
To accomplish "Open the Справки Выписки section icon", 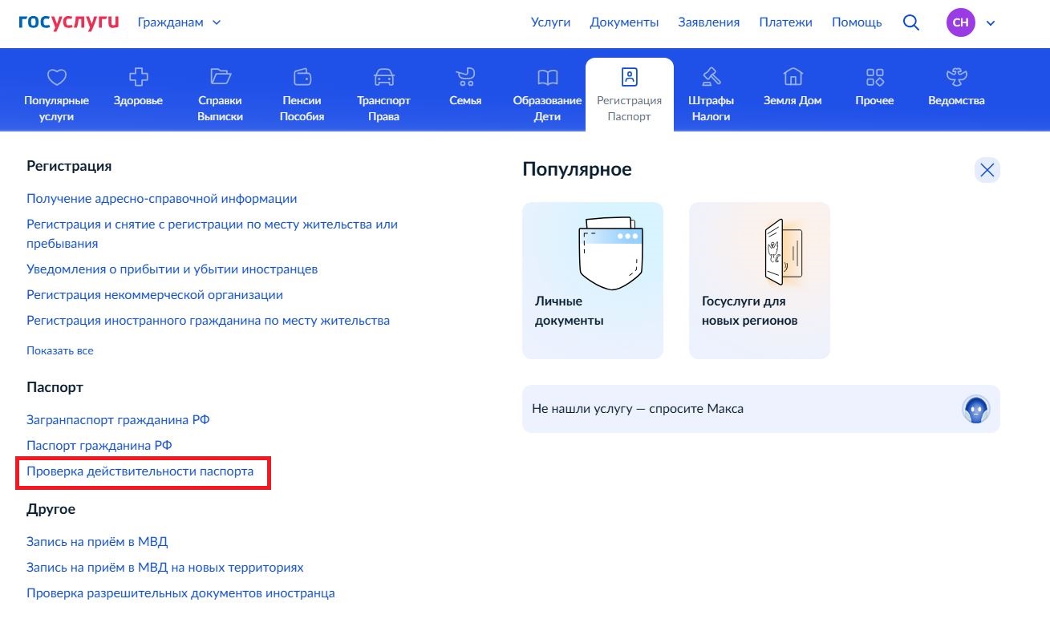I will coord(220,78).
